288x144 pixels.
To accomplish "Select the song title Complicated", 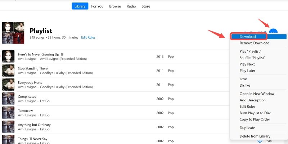I will point(27,96).
